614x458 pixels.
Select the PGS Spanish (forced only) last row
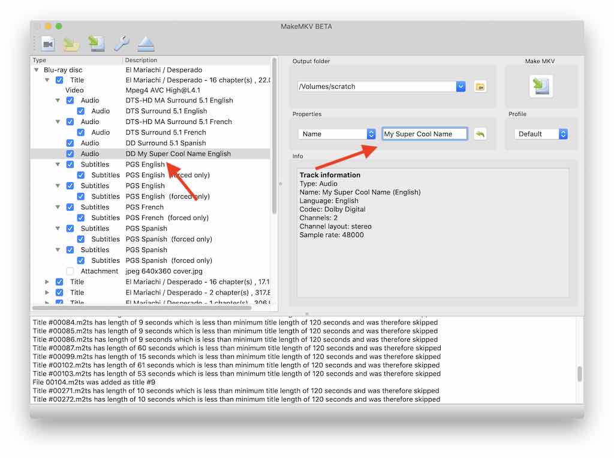151,260
